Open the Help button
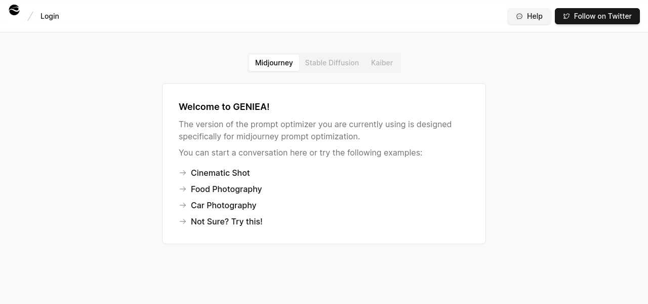The height and width of the screenshot is (304, 648). click(x=529, y=16)
